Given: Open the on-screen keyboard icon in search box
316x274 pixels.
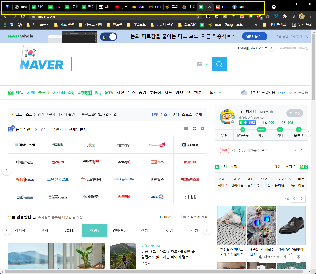Looking at the screenshot, I should [x=199, y=64].
